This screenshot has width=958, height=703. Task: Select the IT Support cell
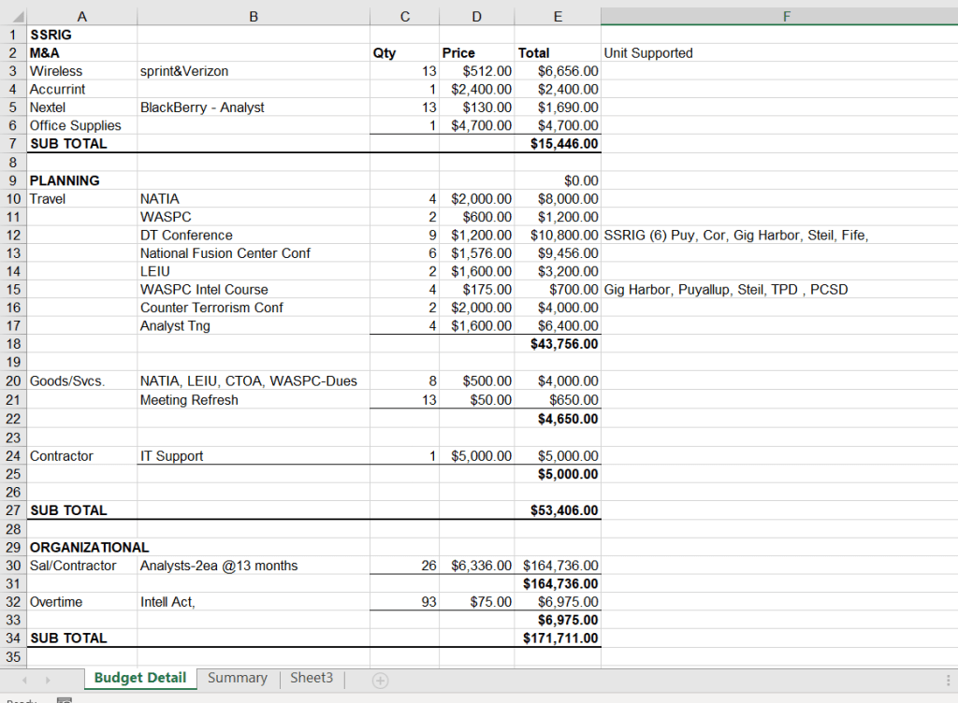(172, 456)
